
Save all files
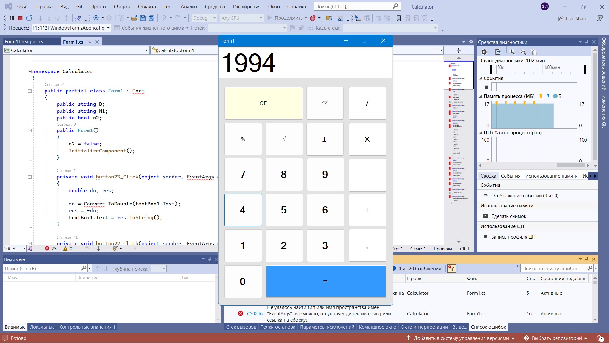(x=152, y=18)
